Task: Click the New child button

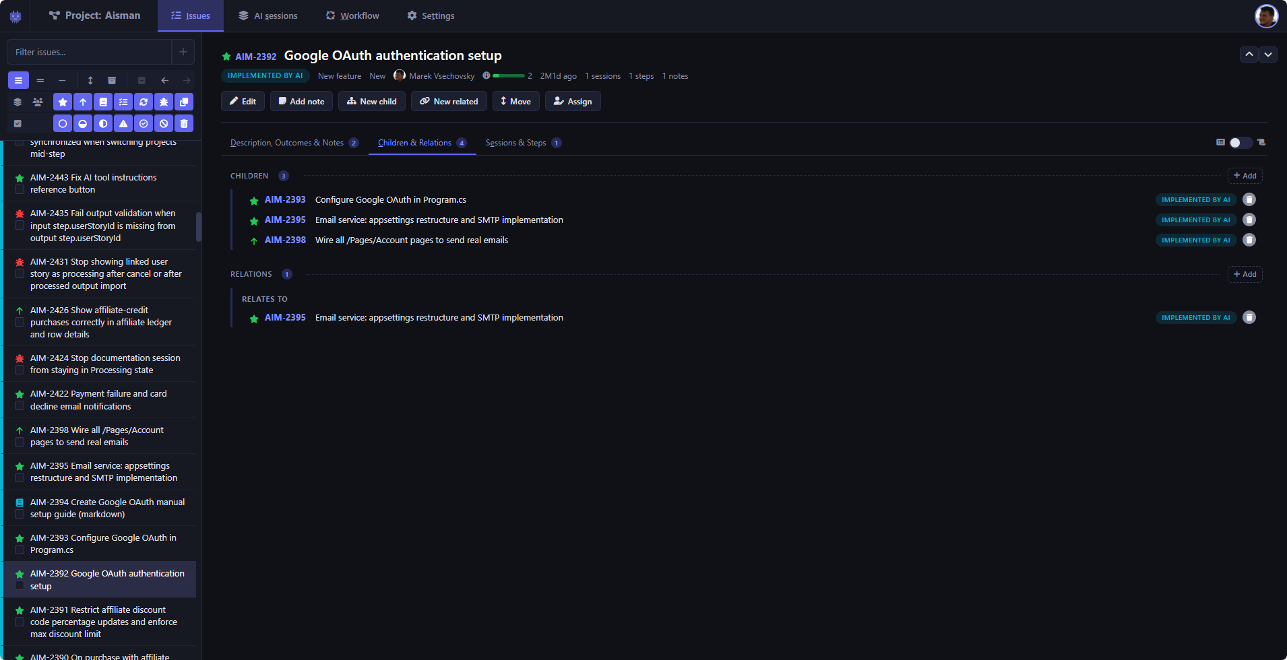Action: 372,101
